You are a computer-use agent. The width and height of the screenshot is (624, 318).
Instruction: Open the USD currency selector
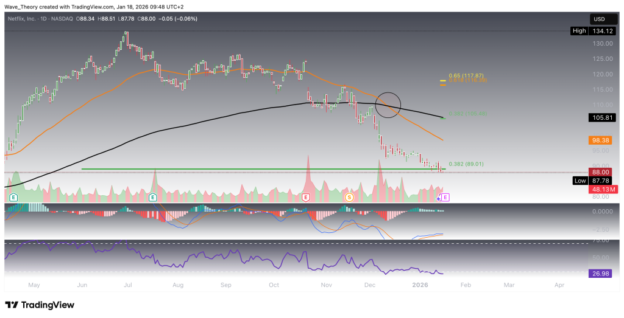[604, 19]
